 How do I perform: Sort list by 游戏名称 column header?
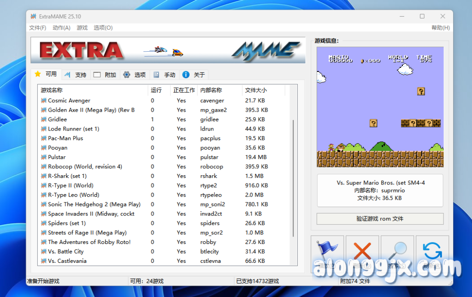(52, 90)
